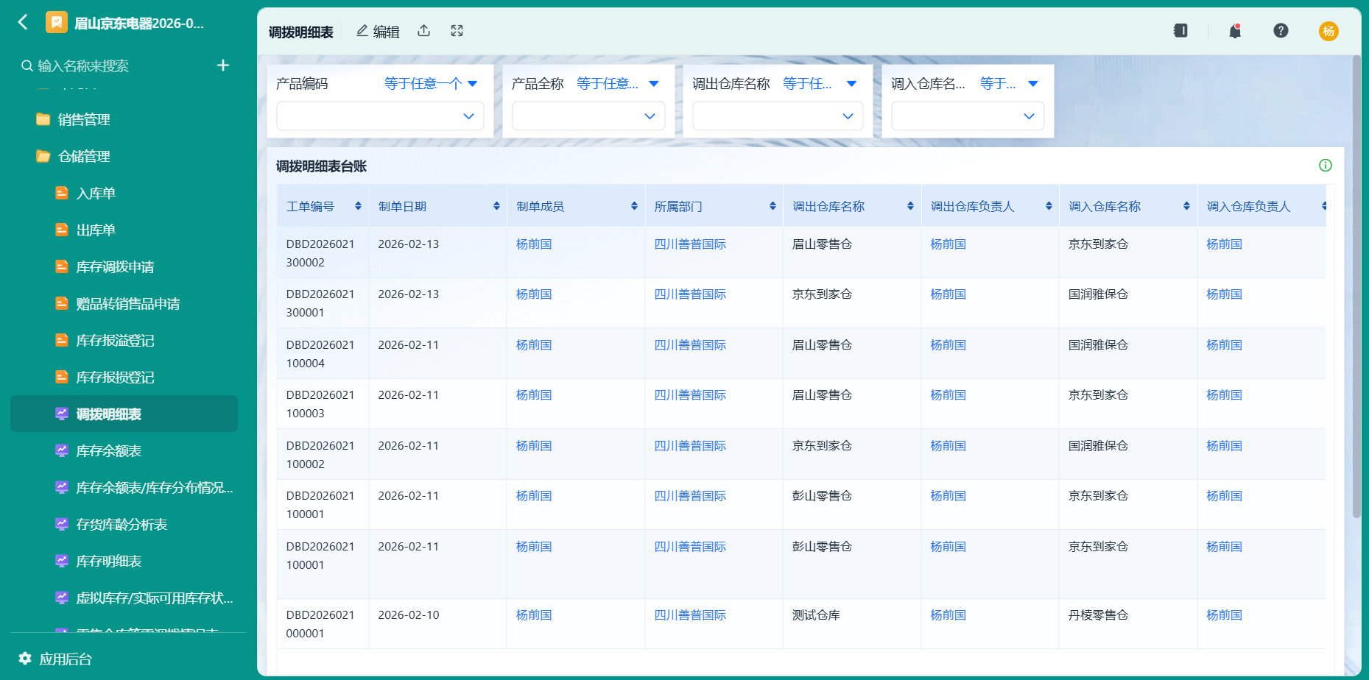Image resolution: width=1369 pixels, height=680 pixels.
Task: Click the 编辑 button label
Action: [386, 32]
